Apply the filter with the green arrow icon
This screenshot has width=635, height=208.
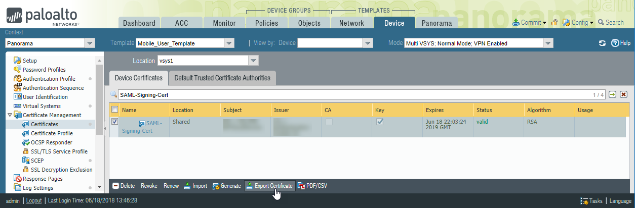coord(613,94)
